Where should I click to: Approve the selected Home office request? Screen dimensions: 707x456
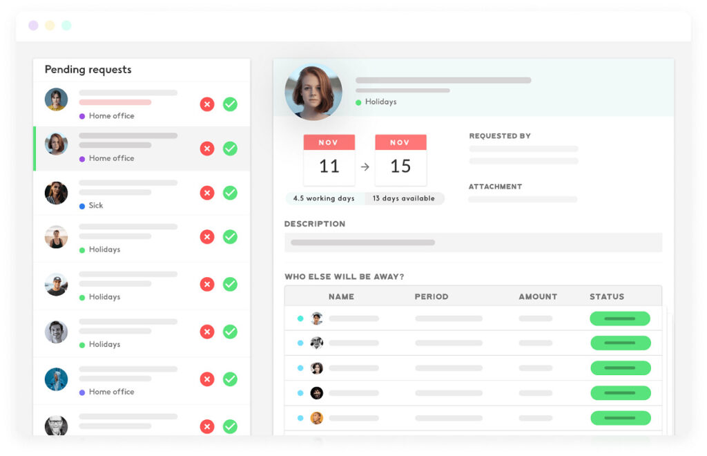(230, 149)
